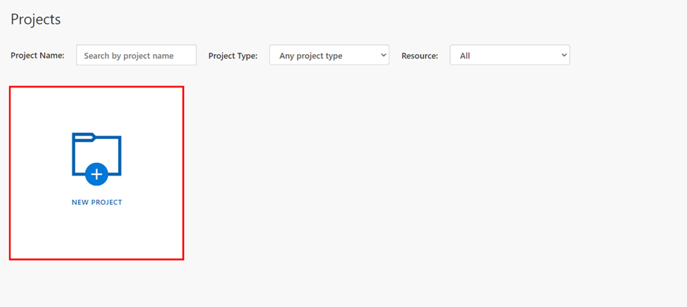Focus the 'Search by project name' field

tap(136, 55)
